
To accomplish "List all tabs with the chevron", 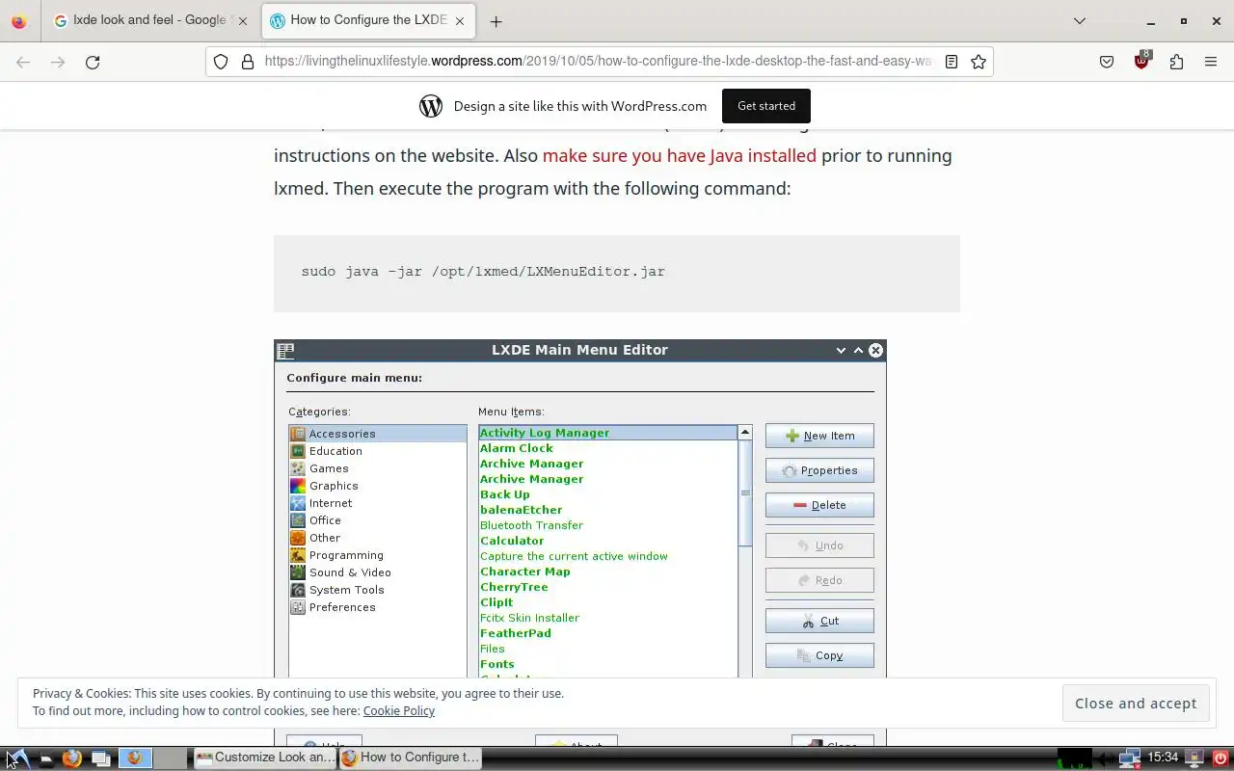I will coord(1080,21).
